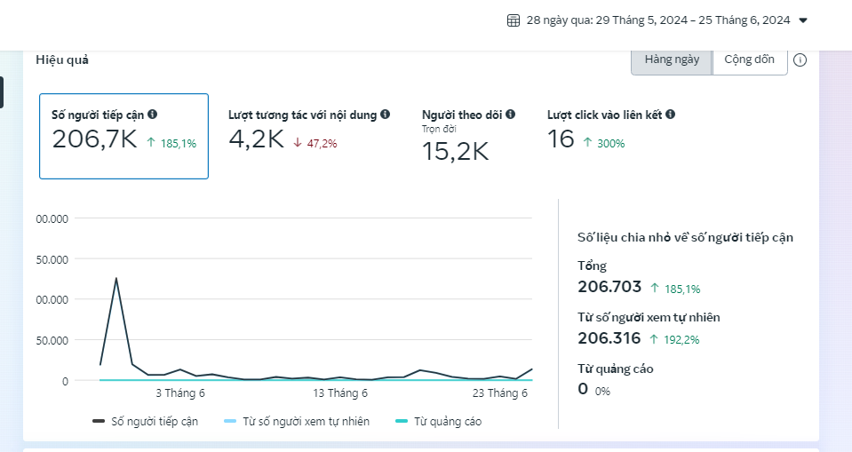This screenshot has height=452, width=852.
Task: Click info icon next to Người theo dõi
Action: [x=510, y=114]
